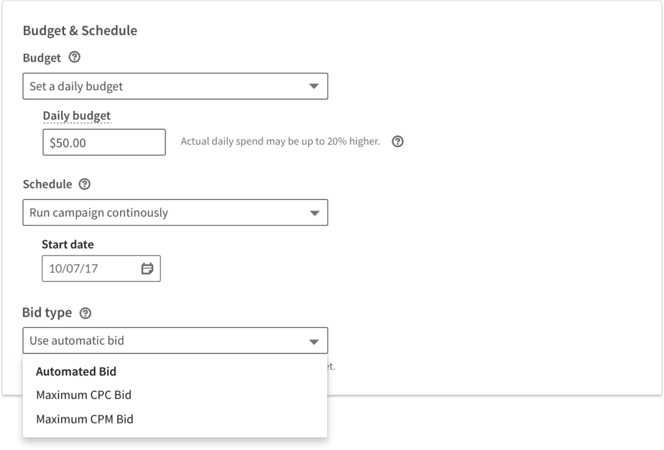Collapse the 'Use automatic bid' dropdown
Screen dimensions: 664x450
pyautogui.click(x=175, y=341)
